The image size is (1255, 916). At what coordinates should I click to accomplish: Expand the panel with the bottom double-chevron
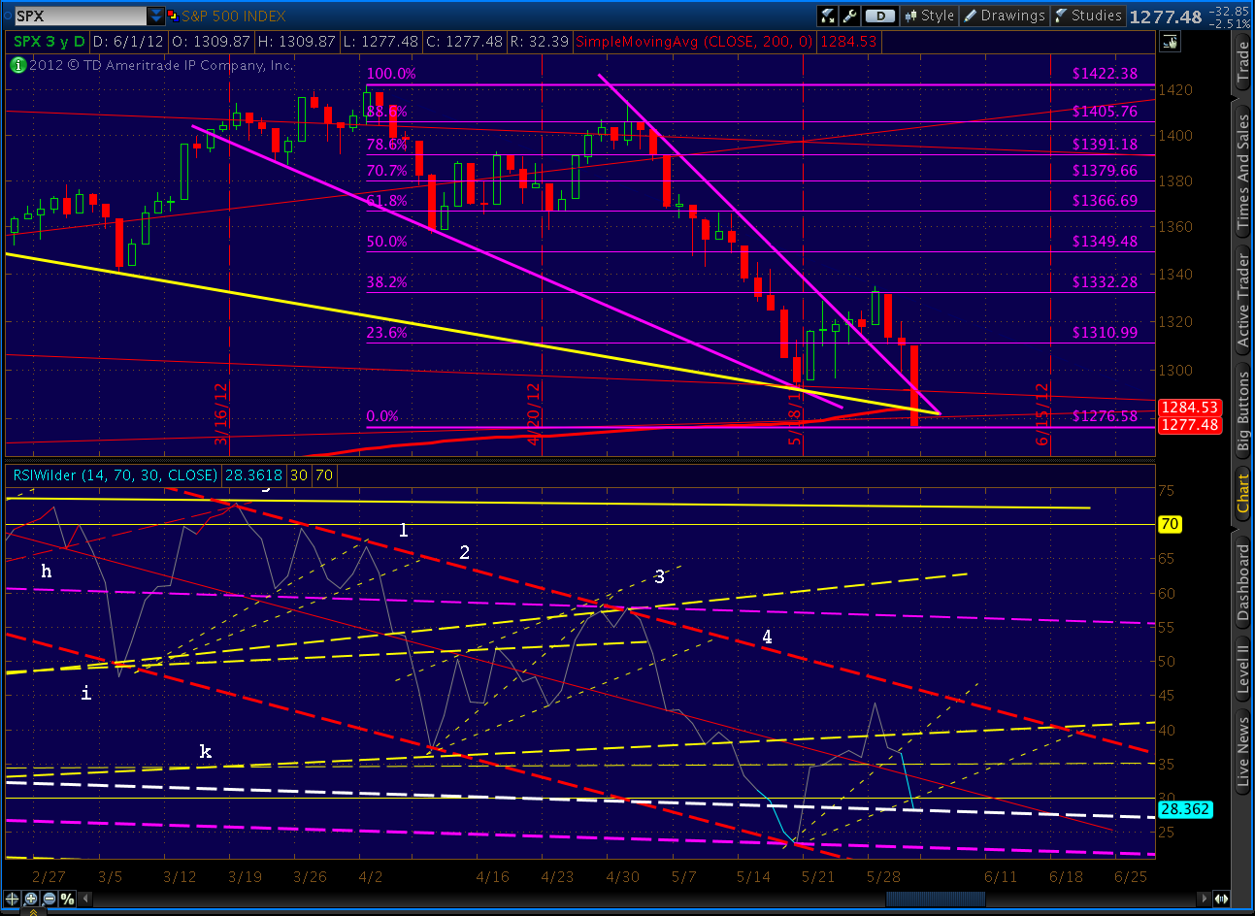35,911
